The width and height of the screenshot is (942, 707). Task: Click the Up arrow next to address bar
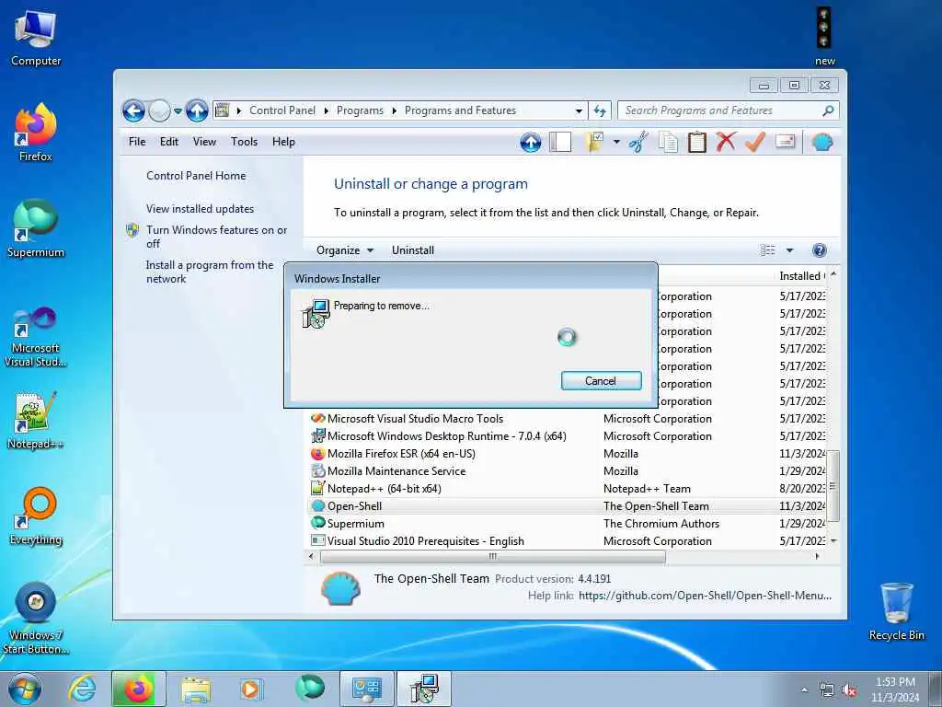(197, 110)
